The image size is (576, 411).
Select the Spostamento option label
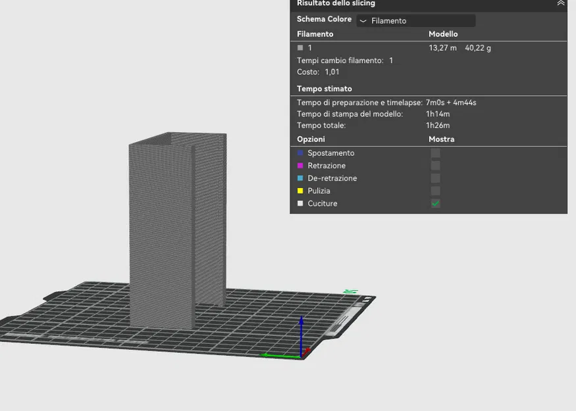pyautogui.click(x=331, y=153)
